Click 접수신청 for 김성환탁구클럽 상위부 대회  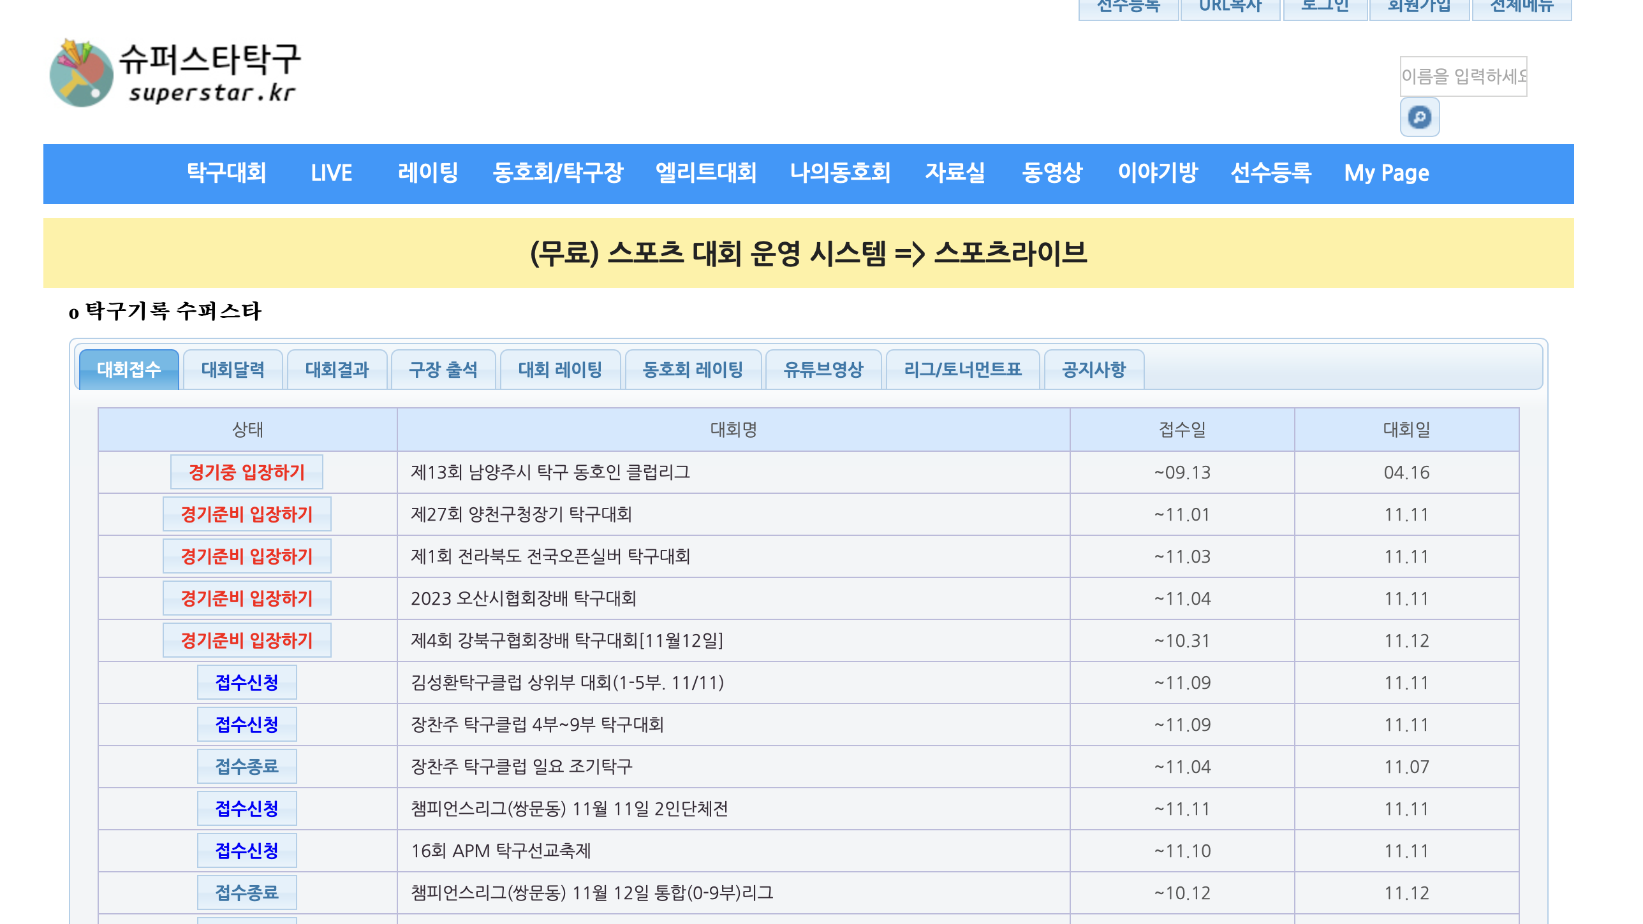tap(247, 682)
